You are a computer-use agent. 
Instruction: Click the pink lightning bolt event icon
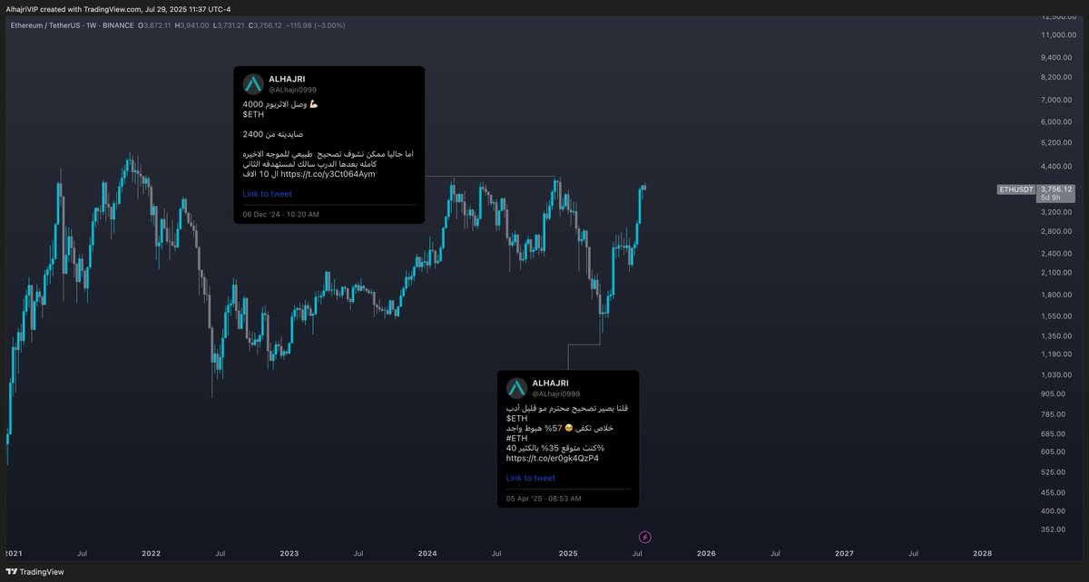coord(645,537)
